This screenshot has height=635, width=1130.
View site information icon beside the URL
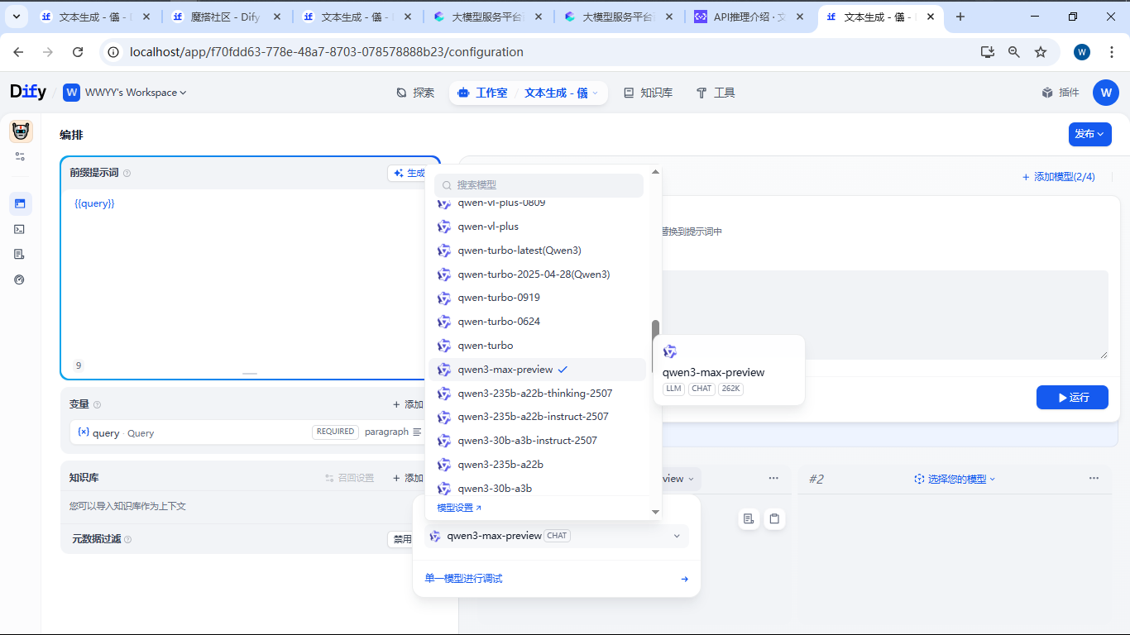pyautogui.click(x=115, y=52)
